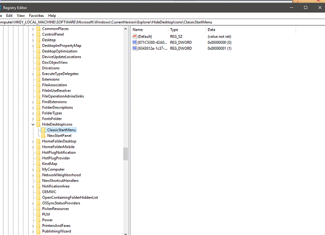This screenshot has width=325, height=235.
Task: Click the '0x00000000 (0)' data cell
Action: [220, 42]
